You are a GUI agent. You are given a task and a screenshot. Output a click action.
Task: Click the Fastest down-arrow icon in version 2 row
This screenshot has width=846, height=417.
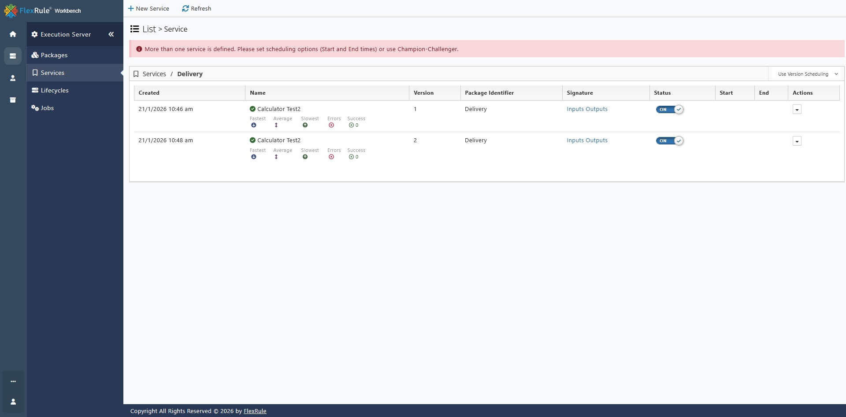[x=254, y=157]
